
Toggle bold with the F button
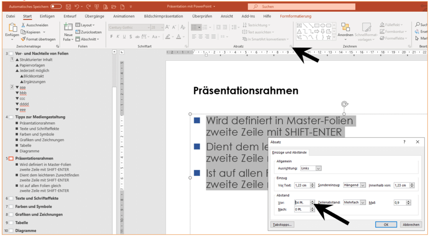pos(111,36)
